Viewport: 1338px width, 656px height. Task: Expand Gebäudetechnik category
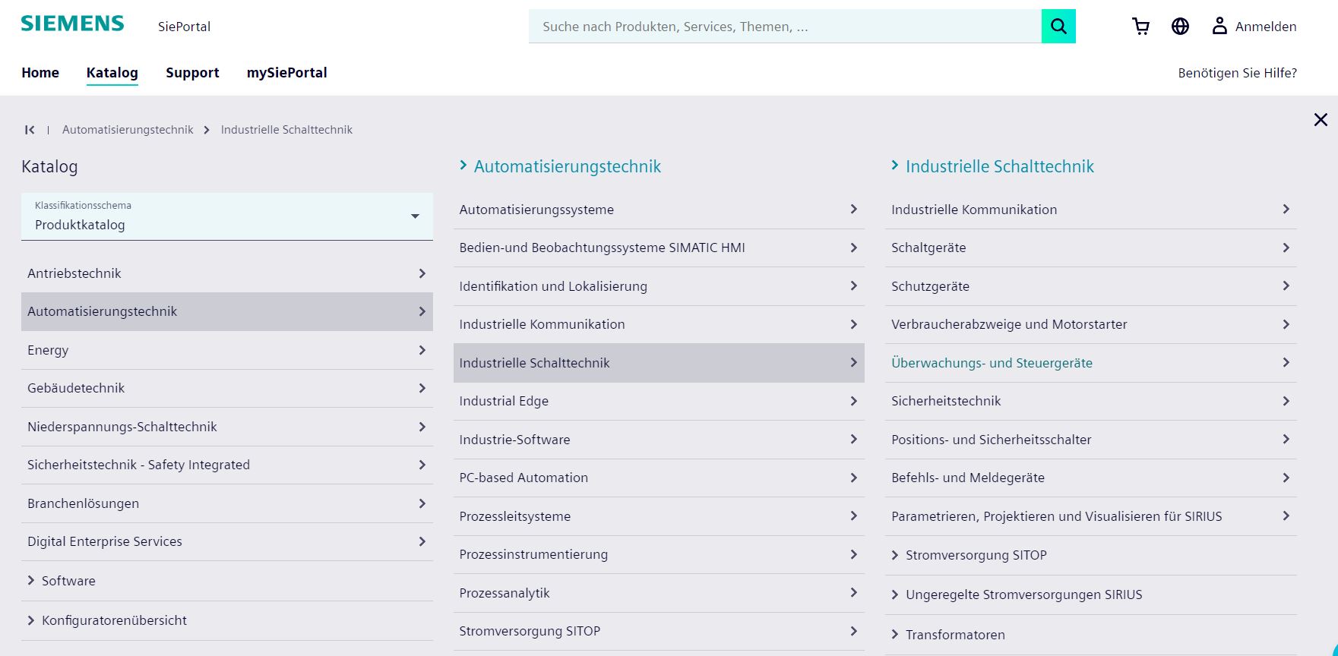[227, 388]
